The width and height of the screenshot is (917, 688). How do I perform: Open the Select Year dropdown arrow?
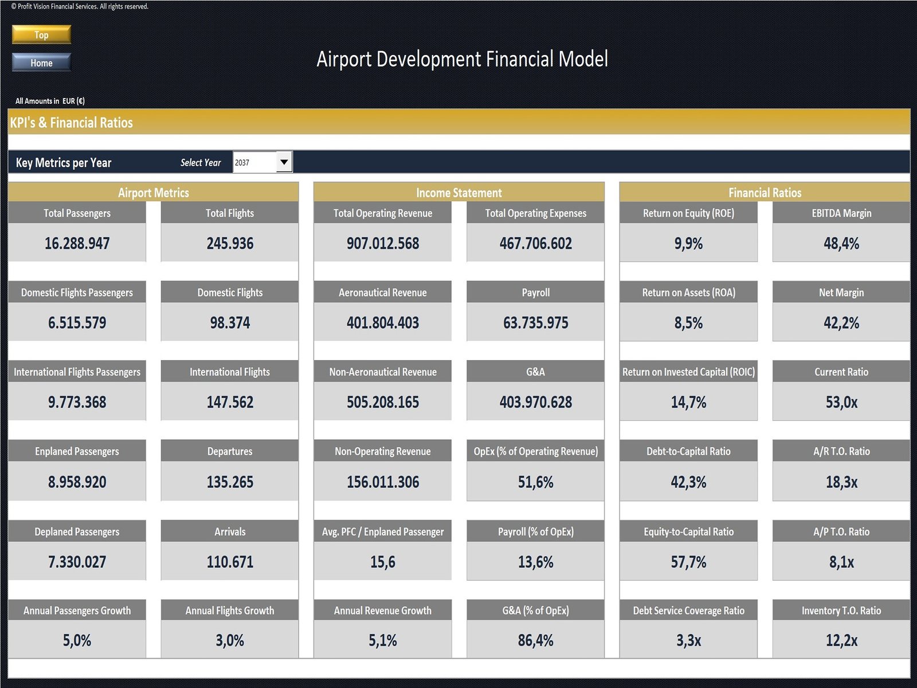(284, 162)
